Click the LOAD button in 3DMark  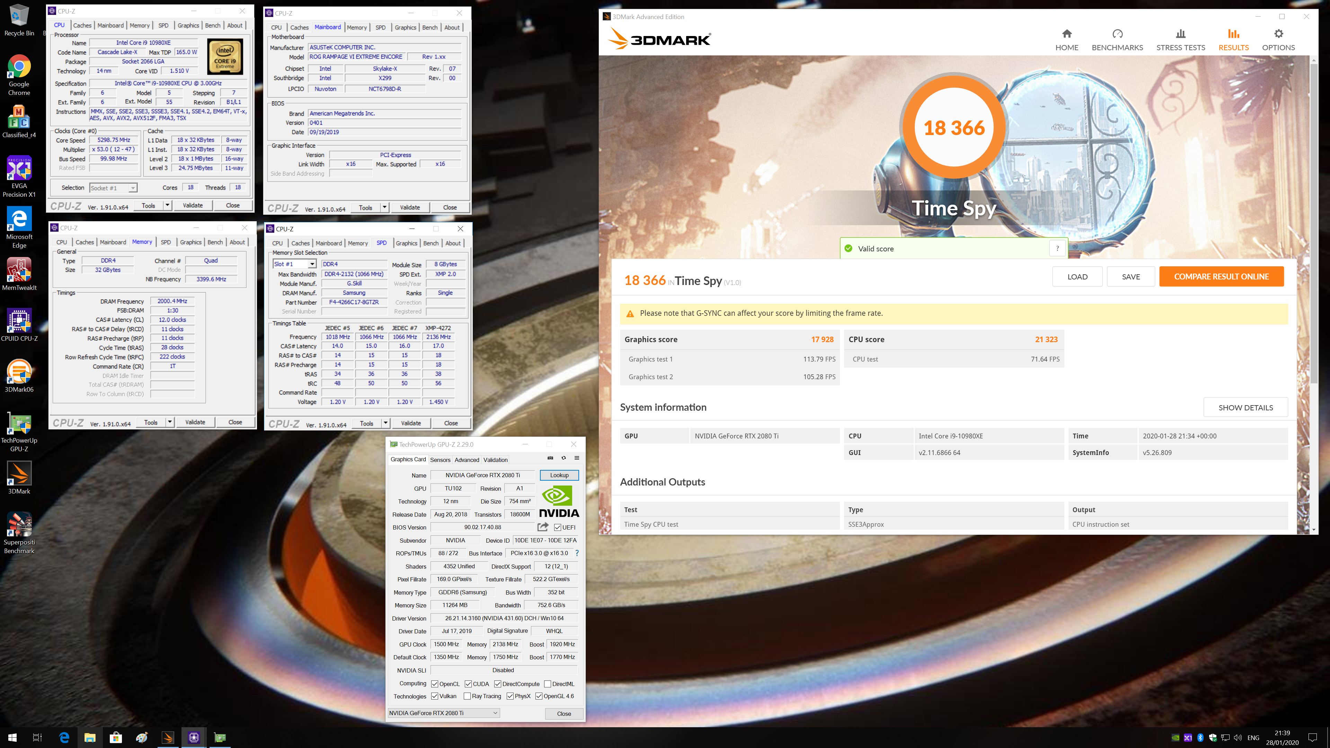[1077, 277]
